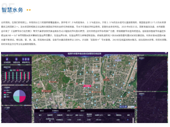Open the fourth tab above the data table
The height and width of the screenshot is (127, 170).
pyautogui.click(x=82, y=111)
